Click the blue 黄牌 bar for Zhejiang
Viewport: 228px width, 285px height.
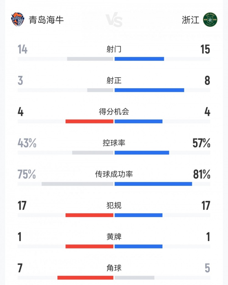(138, 246)
